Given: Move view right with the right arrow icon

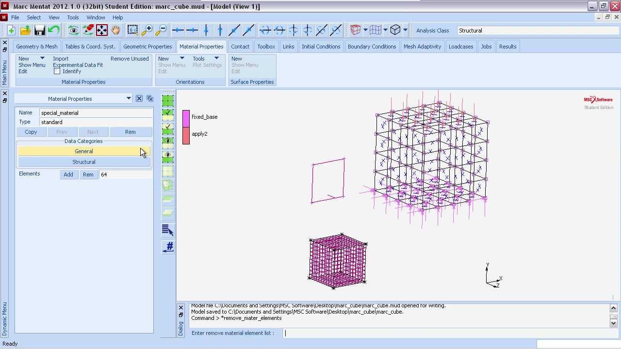Looking at the screenshot, I should click(192, 30).
